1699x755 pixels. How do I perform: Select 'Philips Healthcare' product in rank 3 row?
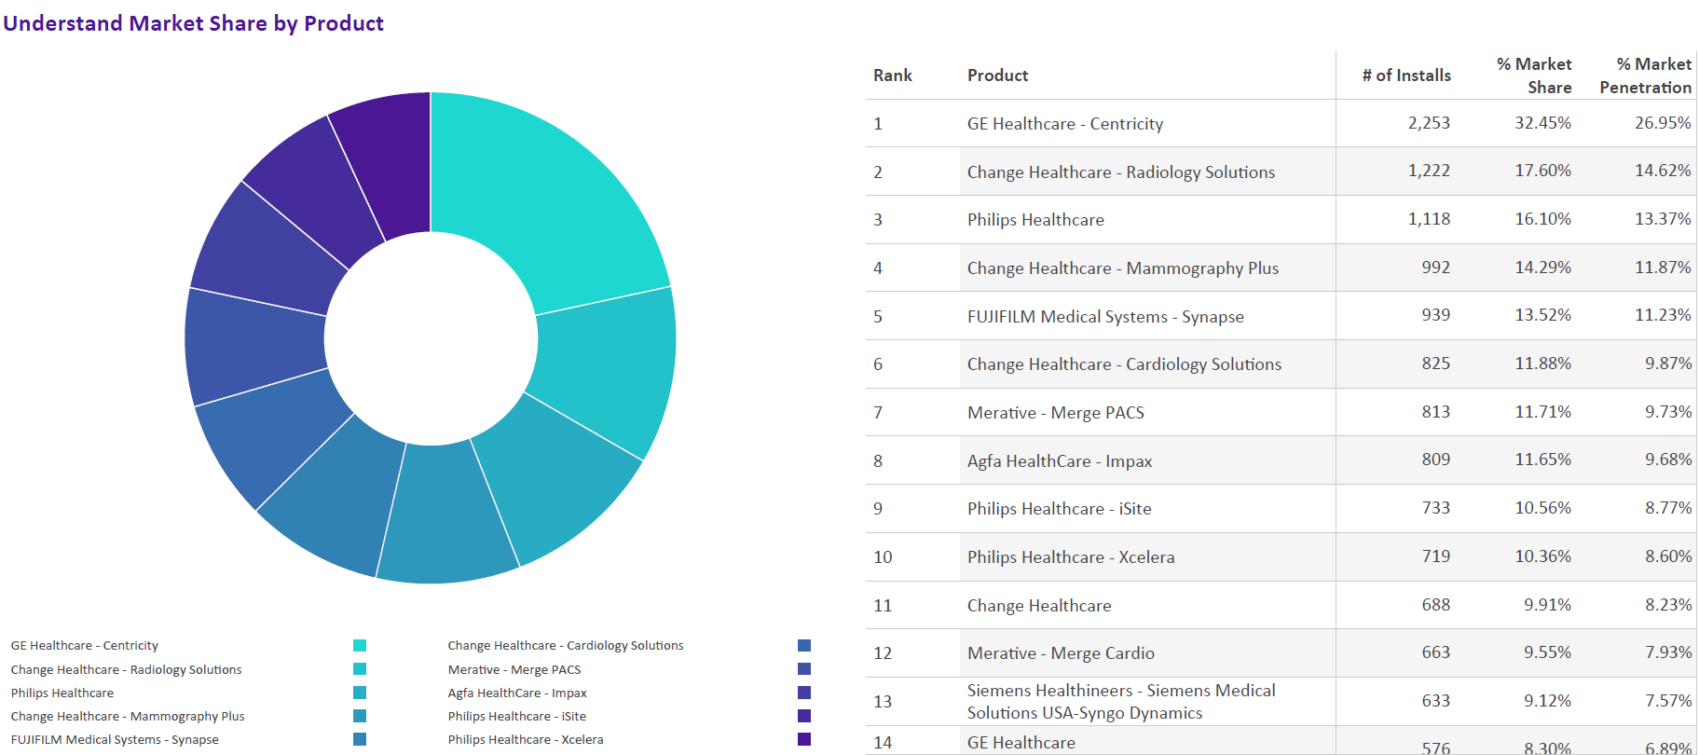[1035, 220]
